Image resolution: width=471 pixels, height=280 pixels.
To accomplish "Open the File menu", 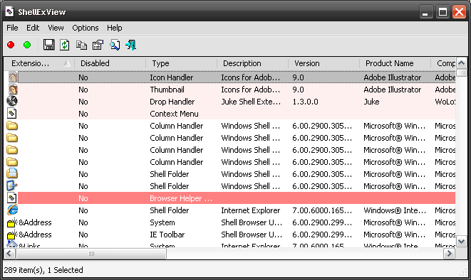I will click(12, 28).
